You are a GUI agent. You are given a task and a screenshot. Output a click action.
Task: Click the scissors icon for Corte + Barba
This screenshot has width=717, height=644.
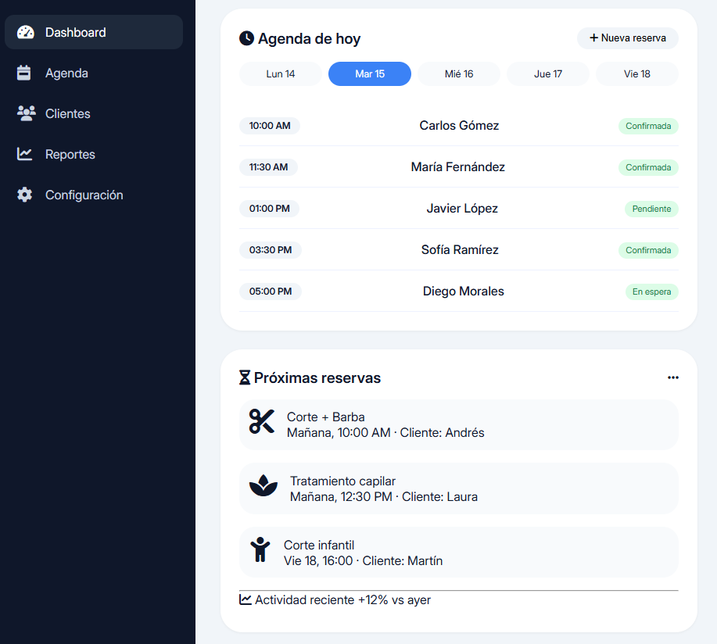pyautogui.click(x=262, y=421)
